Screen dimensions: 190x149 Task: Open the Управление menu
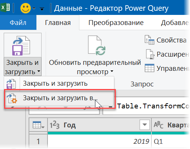[173, 68]
